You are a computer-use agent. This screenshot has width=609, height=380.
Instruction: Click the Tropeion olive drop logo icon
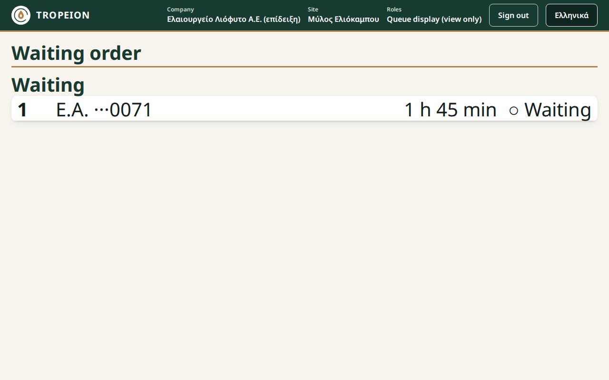tap(21, 15)
